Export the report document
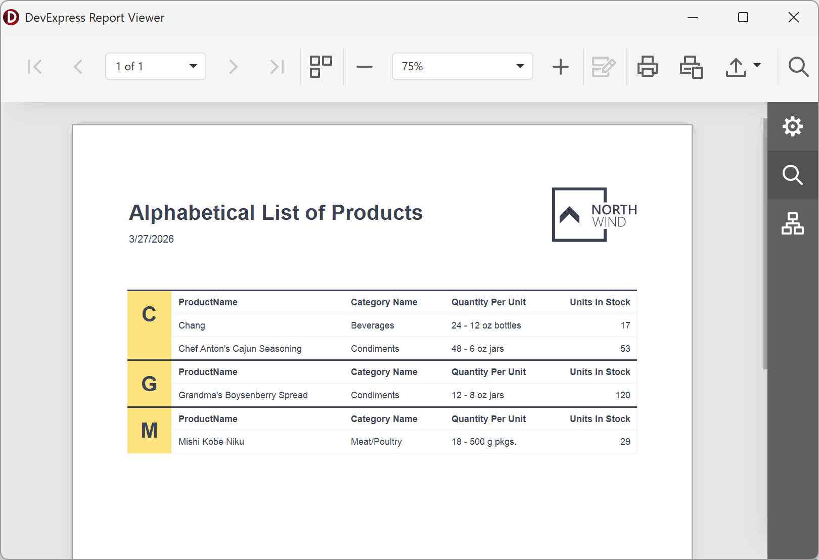 click(x=736, y=67)
